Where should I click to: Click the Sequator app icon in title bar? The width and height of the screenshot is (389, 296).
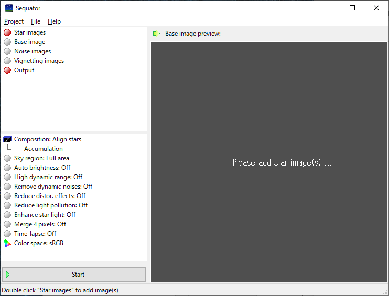[9, 8]
